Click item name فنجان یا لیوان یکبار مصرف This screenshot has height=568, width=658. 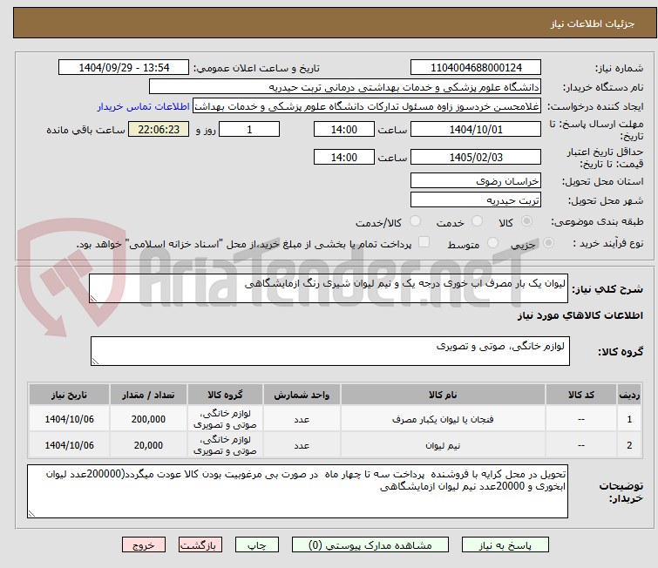[x=443, y=419]
